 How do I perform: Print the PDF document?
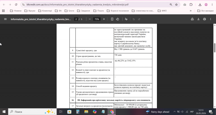[x=204, y=19]
